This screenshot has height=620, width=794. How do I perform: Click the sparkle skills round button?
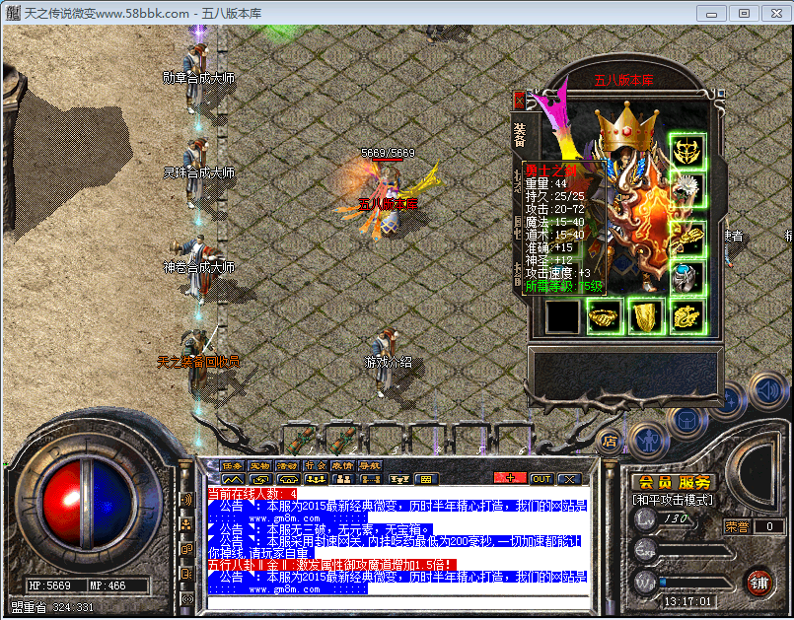coord(730,400)
